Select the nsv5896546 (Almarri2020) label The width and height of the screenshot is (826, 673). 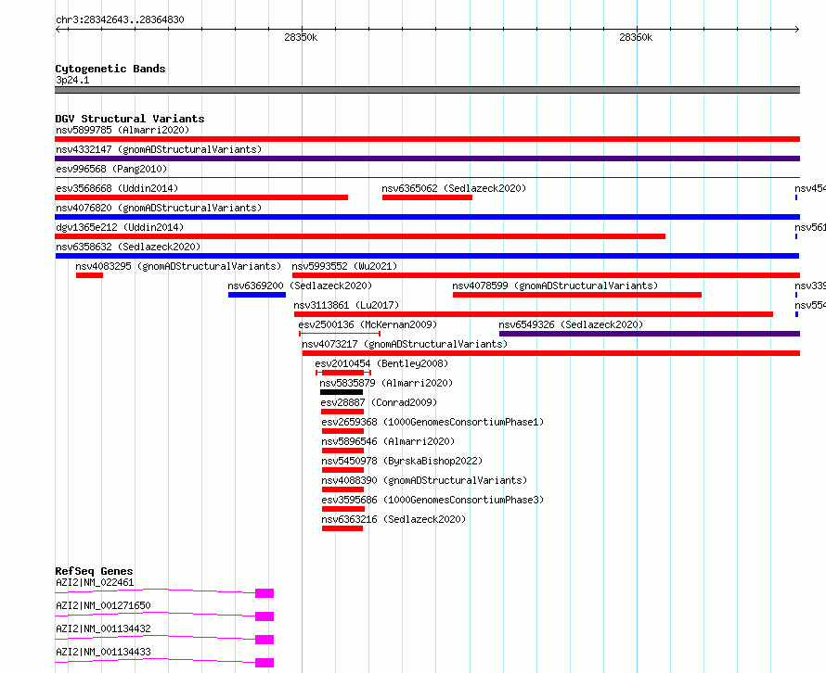388,441
